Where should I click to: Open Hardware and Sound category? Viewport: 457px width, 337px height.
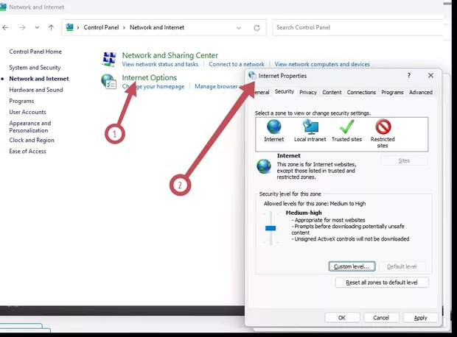pos(36,90)
